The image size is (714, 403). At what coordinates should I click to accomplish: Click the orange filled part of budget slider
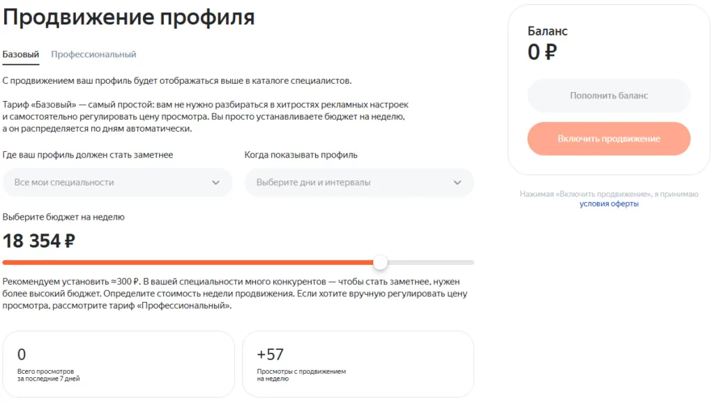[x=188, y=263]
